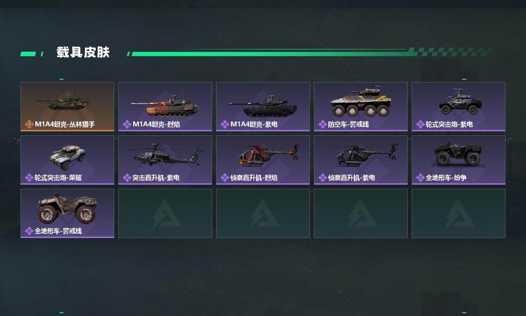Click the orange rarity icon beside M1A4坦克-丛林猎手
Screen dimensions: 526x316
[x=29, y=124]
